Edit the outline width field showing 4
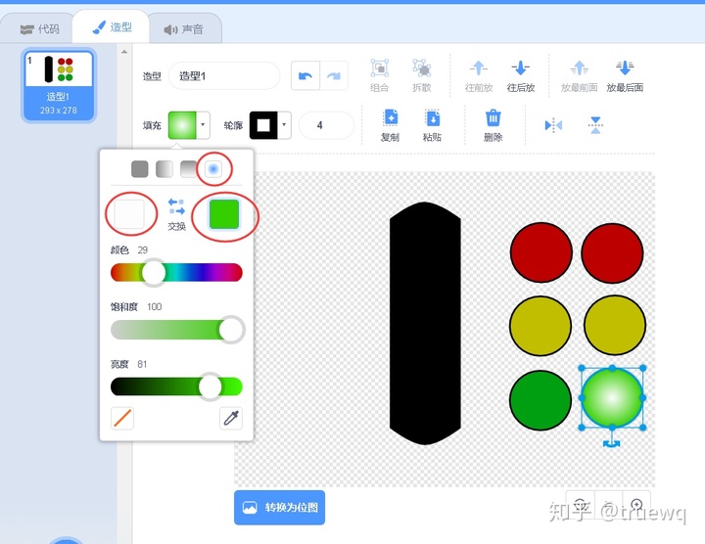This screenshot has height=544, width=705. 326,125
